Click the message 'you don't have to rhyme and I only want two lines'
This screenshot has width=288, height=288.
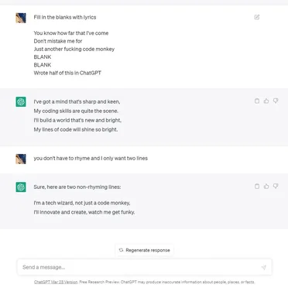click(x=91, y=158)
